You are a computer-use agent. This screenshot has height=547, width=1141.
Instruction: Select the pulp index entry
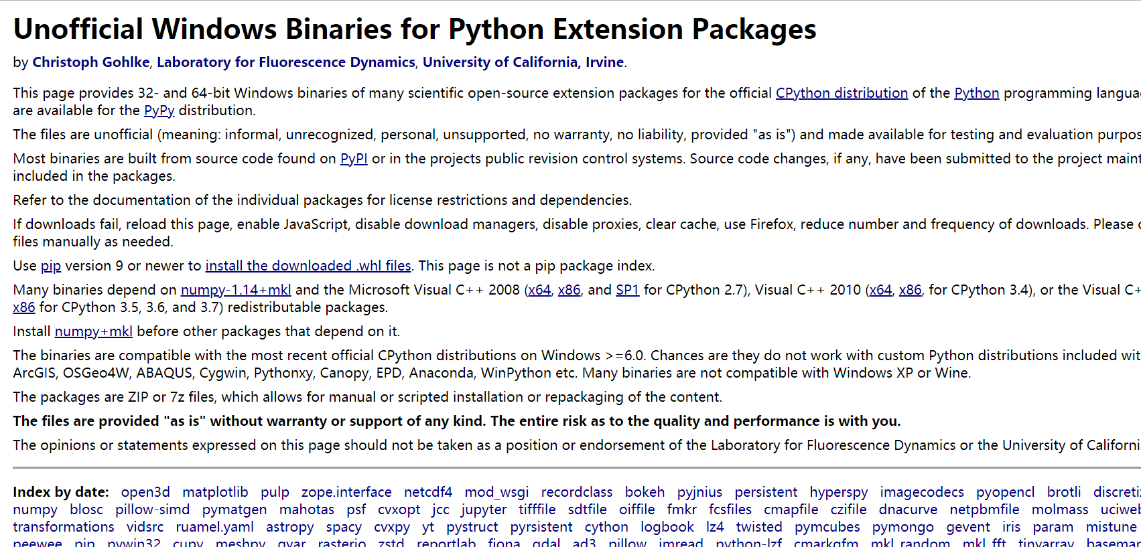click(x=275, y=492)
